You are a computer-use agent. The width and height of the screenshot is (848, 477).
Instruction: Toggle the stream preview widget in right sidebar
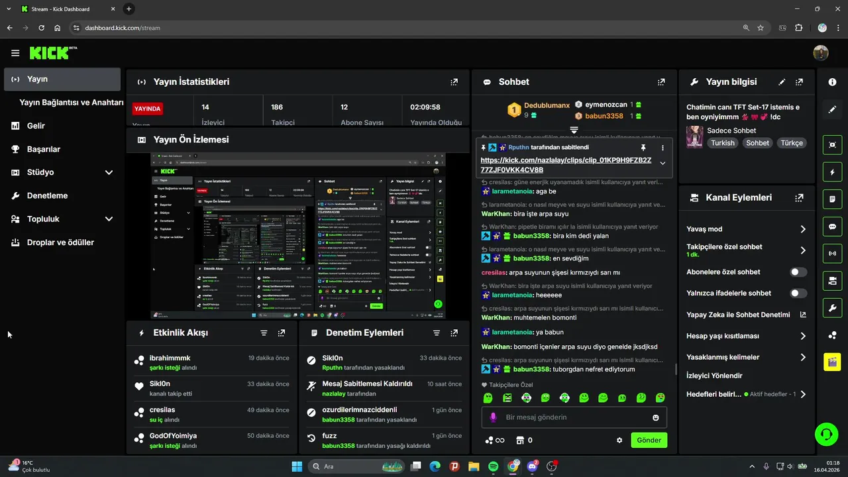[832, 145]
